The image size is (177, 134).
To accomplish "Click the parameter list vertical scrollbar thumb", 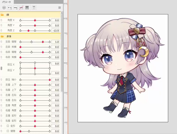I will point(62,53).
